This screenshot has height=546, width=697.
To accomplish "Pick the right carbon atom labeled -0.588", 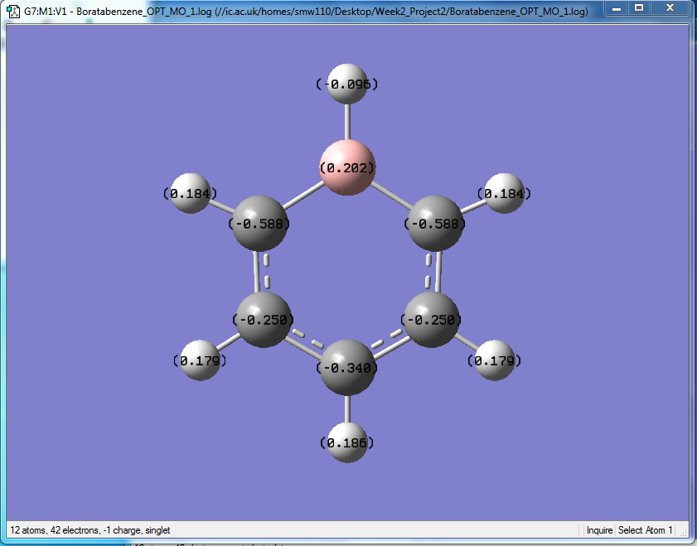I will [435, 224].
